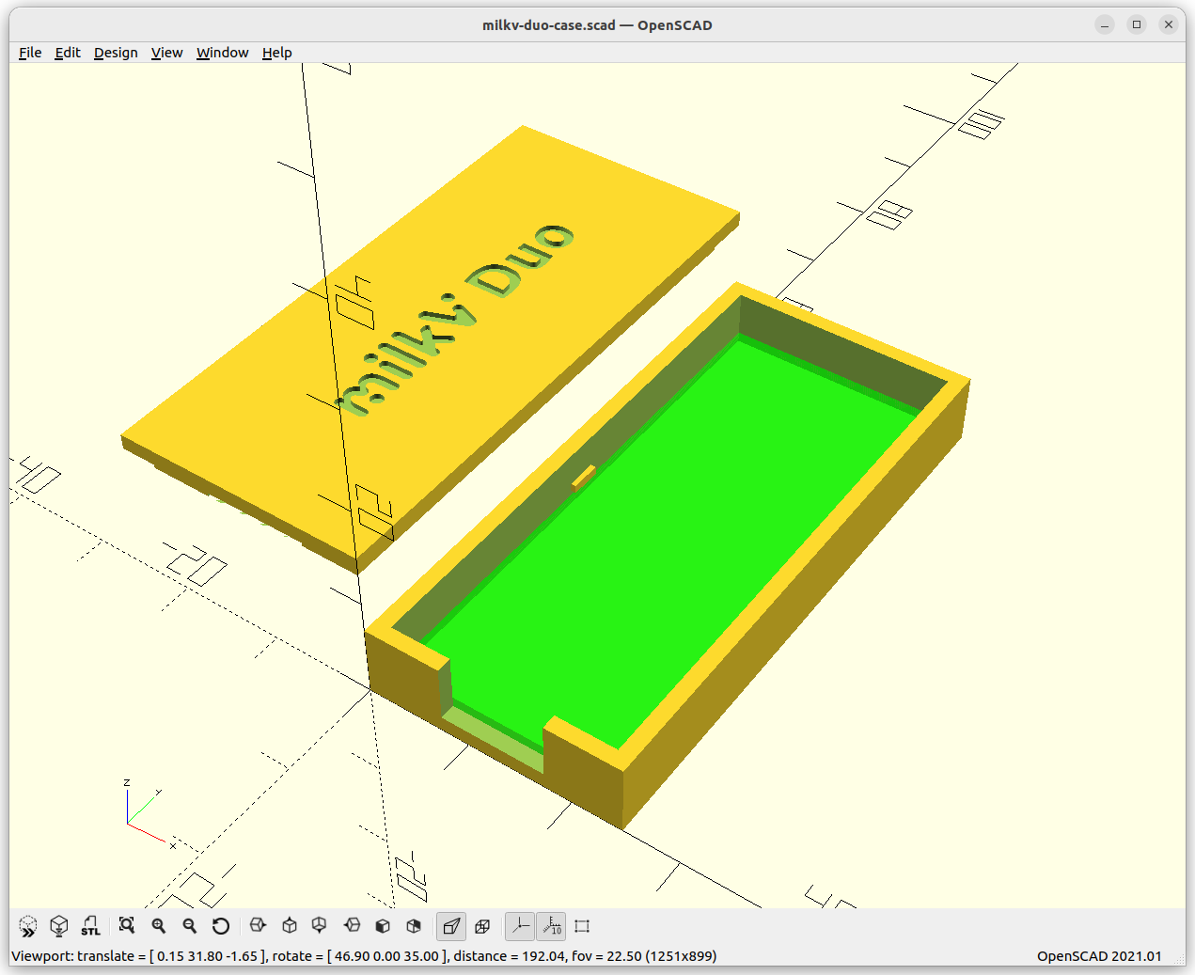Toggle Show Axes in viewport
This screenshot has width=1195, height=975.
[520, 926]
